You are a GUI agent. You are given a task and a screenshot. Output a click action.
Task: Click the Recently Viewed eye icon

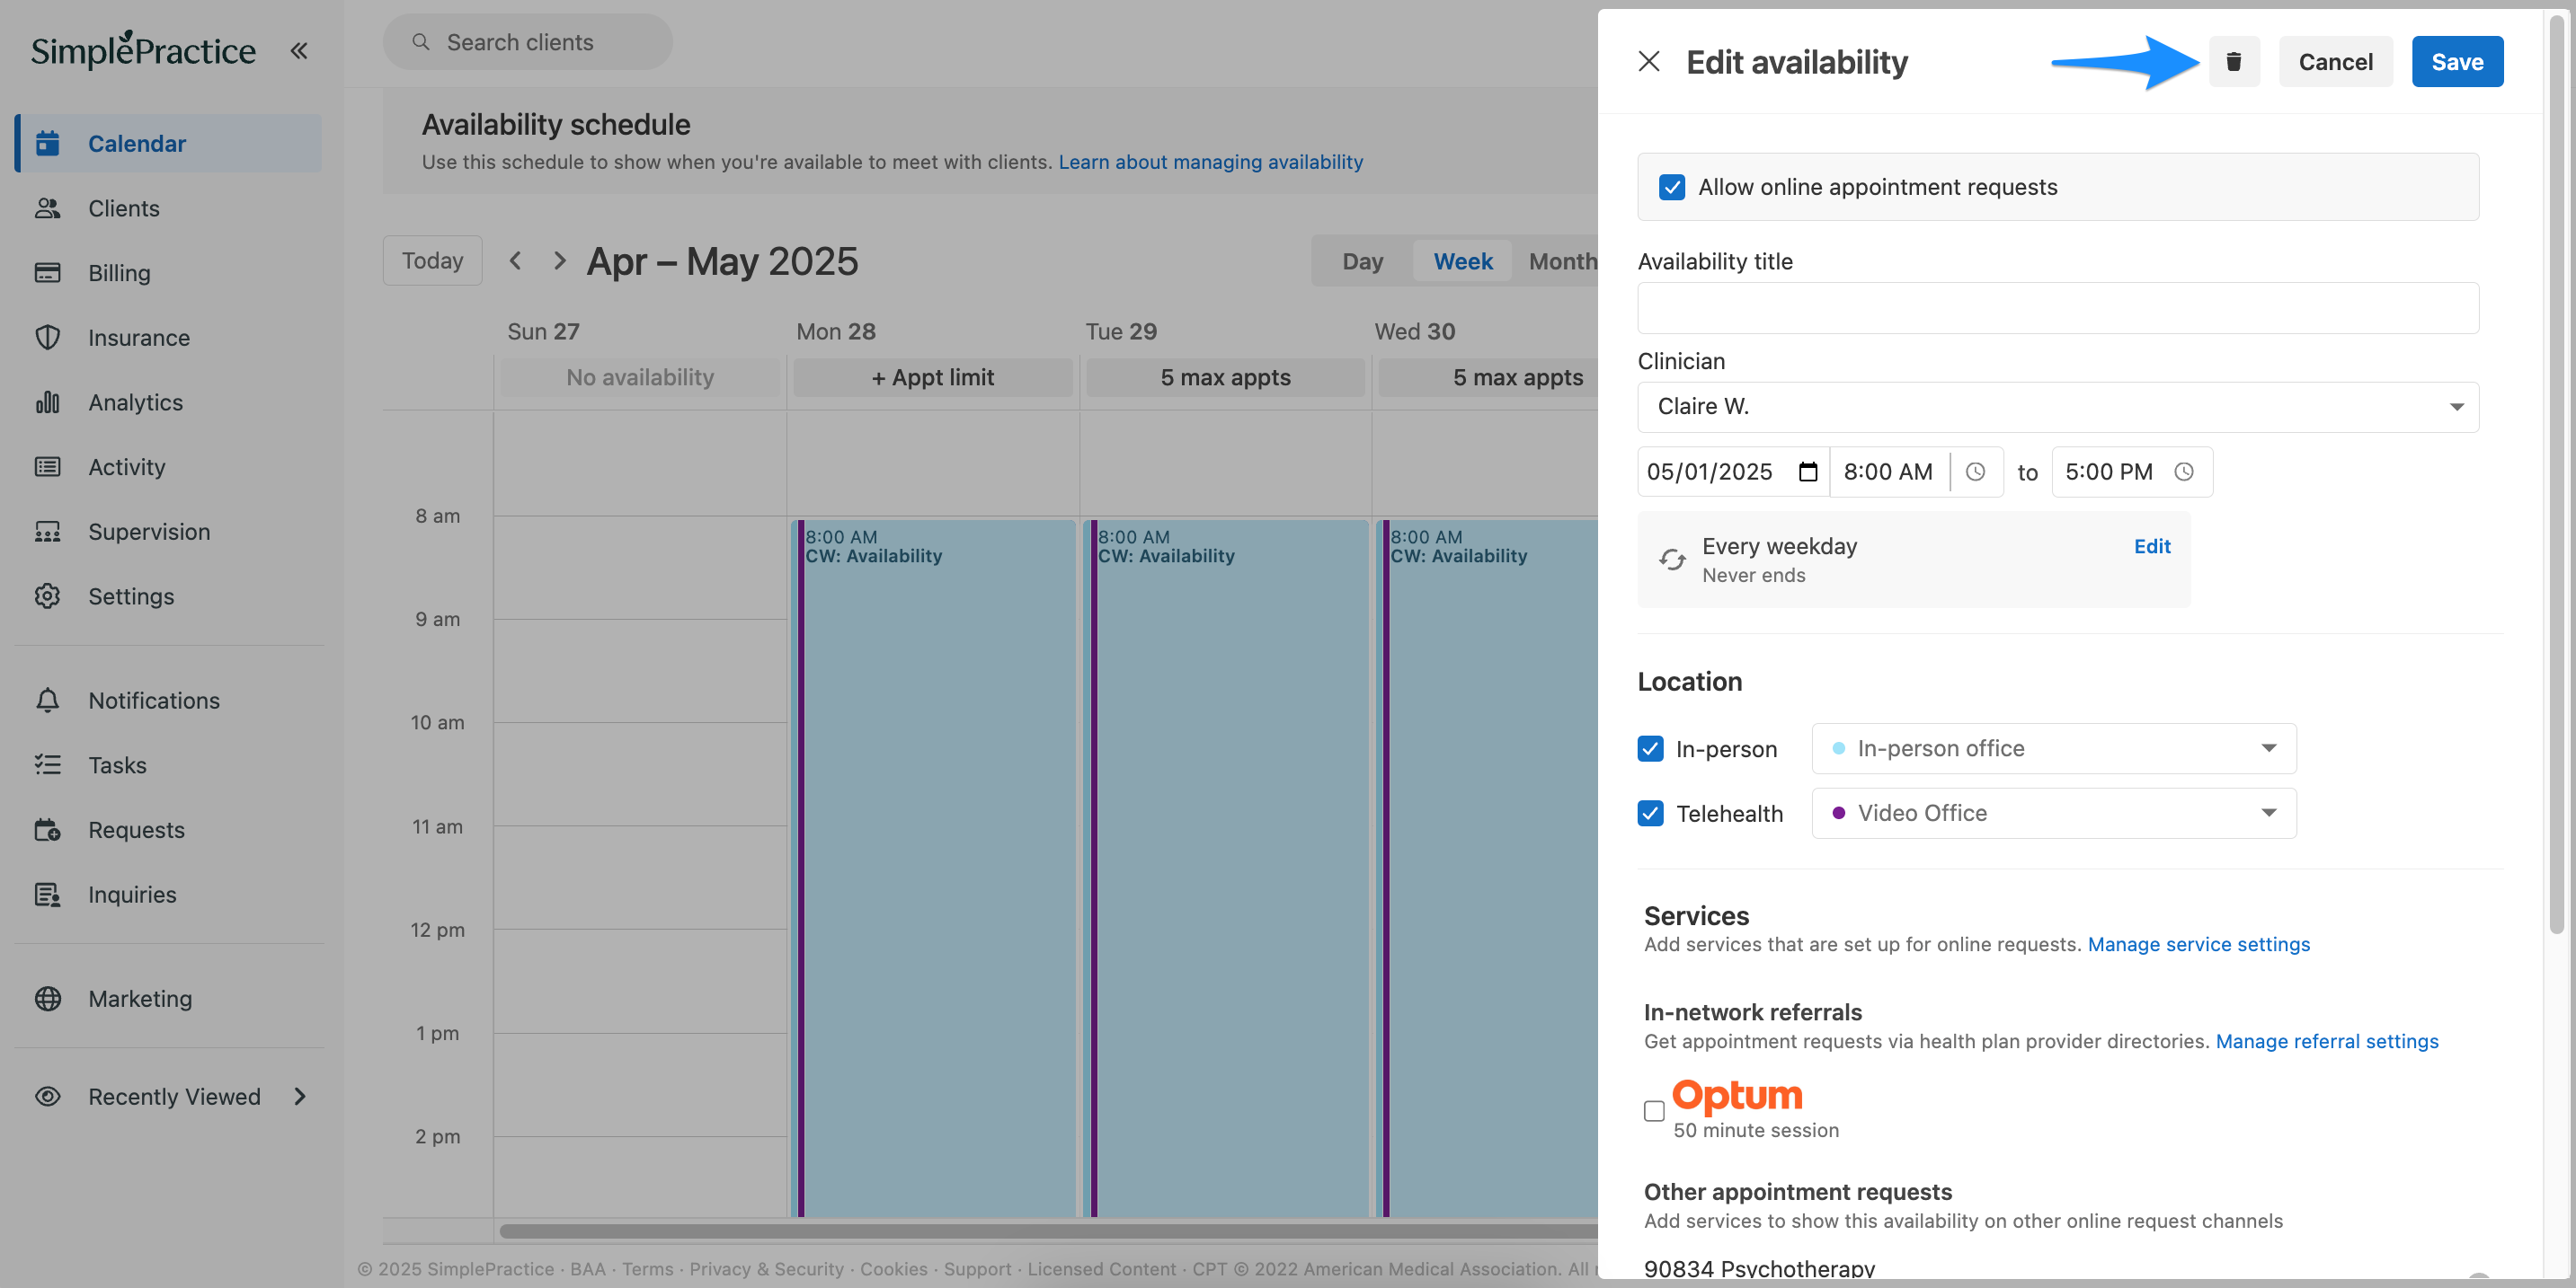(x=47, y=1096)
